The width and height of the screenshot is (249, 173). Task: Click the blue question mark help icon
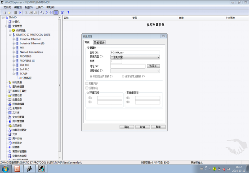point(68,13)
